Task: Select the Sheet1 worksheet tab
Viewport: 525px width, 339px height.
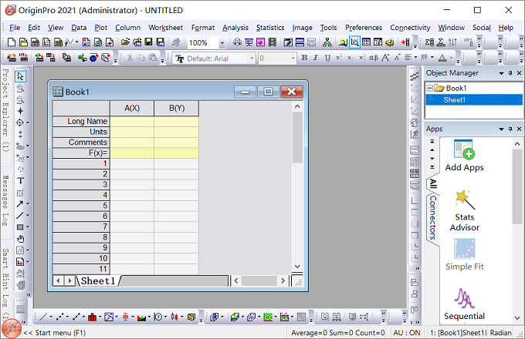Action: point(98,281)
